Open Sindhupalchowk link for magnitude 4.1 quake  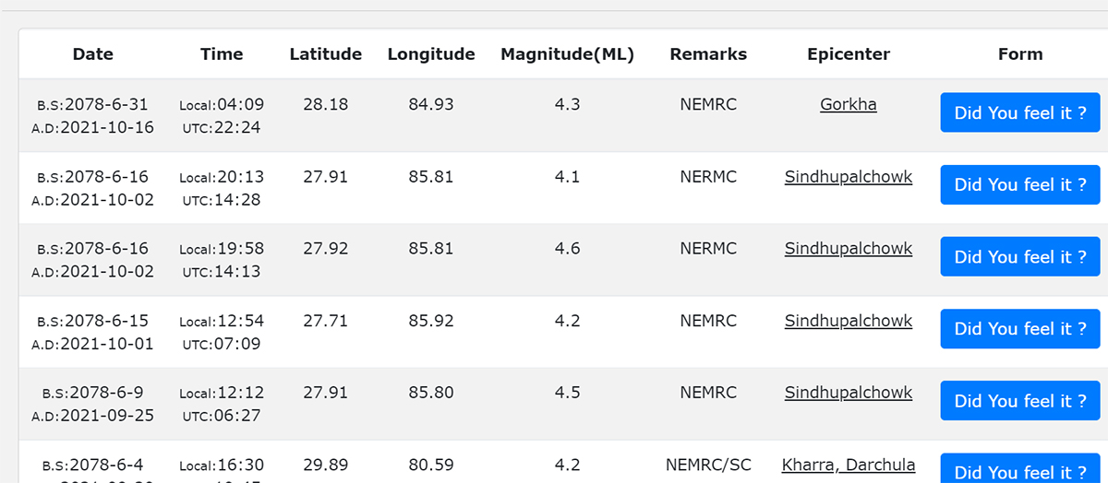click(x=848, y=177)
